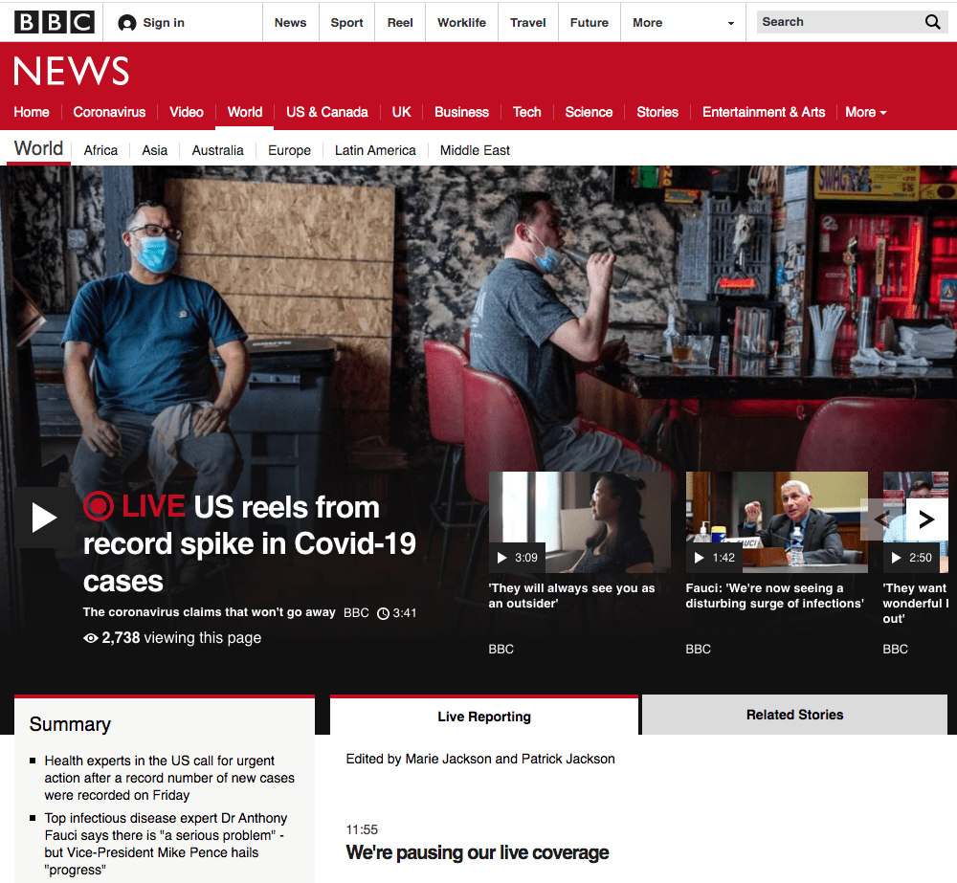Click the previous arrow in video carousel
Viewport: 957px width, 883px height.
tap(881, 519)
